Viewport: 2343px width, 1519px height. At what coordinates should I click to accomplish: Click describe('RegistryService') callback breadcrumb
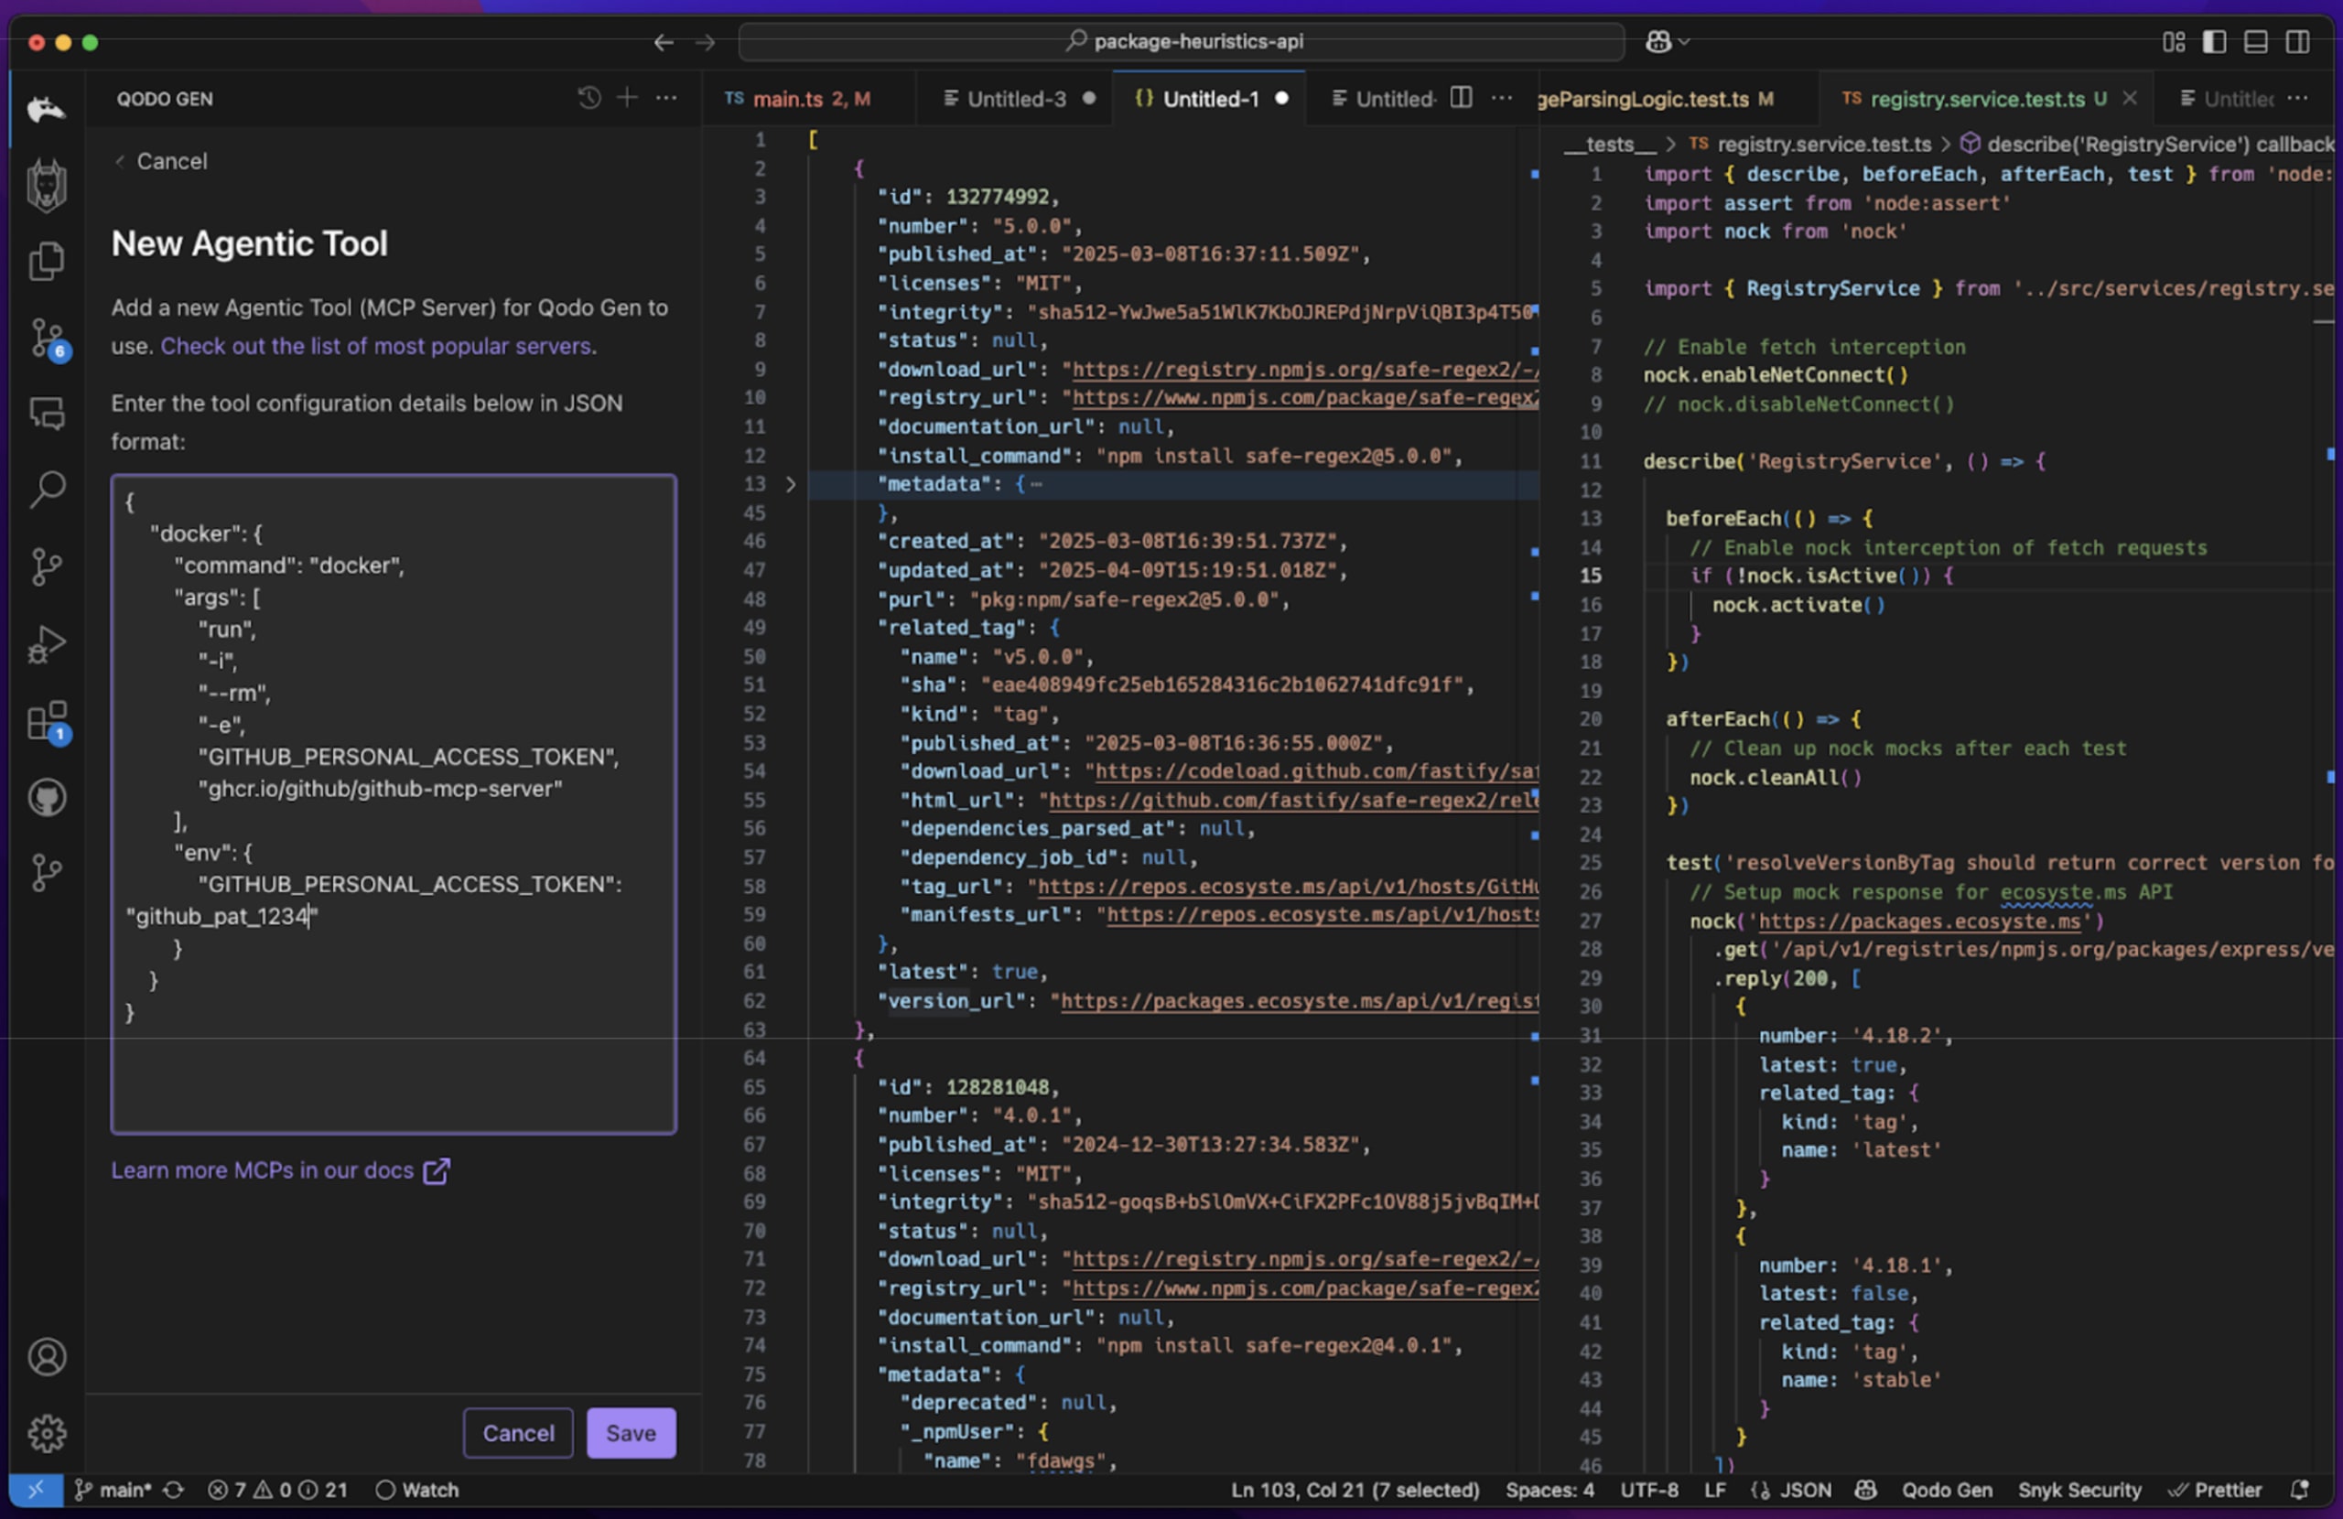(x=2147, y=144)
